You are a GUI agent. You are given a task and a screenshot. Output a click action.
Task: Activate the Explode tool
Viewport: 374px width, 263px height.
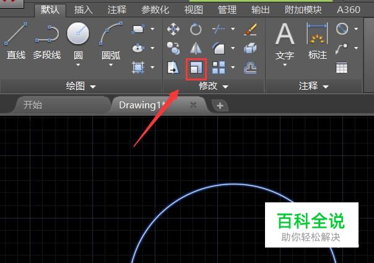click(250, 48)
